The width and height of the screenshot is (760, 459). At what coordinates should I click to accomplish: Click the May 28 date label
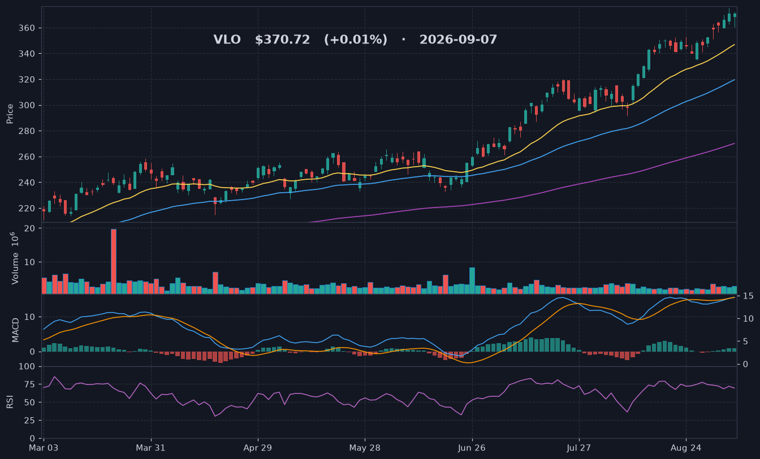tap(365, 448)
